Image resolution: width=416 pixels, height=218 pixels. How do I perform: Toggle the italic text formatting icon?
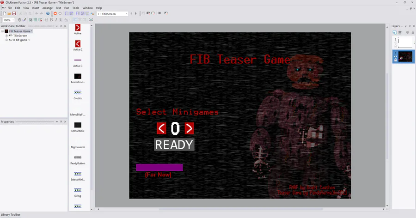click(x=56, y=20)
